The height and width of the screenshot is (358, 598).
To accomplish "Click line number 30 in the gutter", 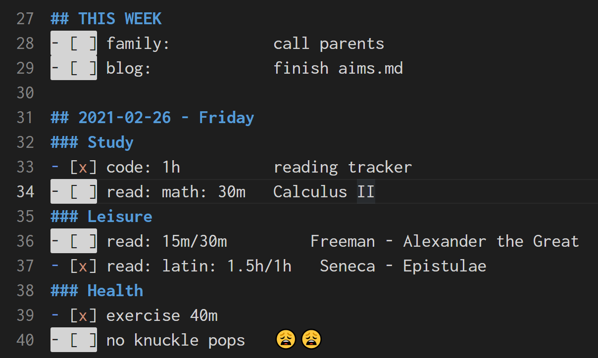I will [25, 93].
